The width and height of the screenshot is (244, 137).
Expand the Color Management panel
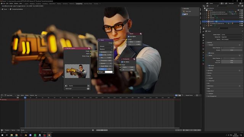coord(212,96)
